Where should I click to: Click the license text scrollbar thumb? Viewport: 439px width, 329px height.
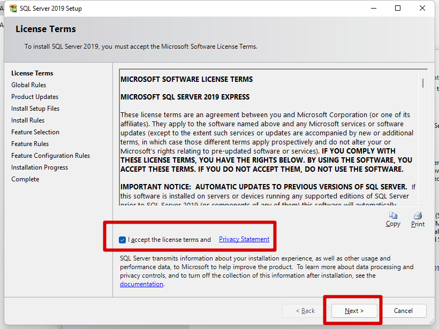[423, 83]
